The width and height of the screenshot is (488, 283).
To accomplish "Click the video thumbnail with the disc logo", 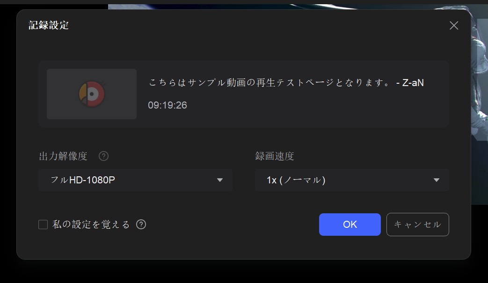I will point(92,94).
